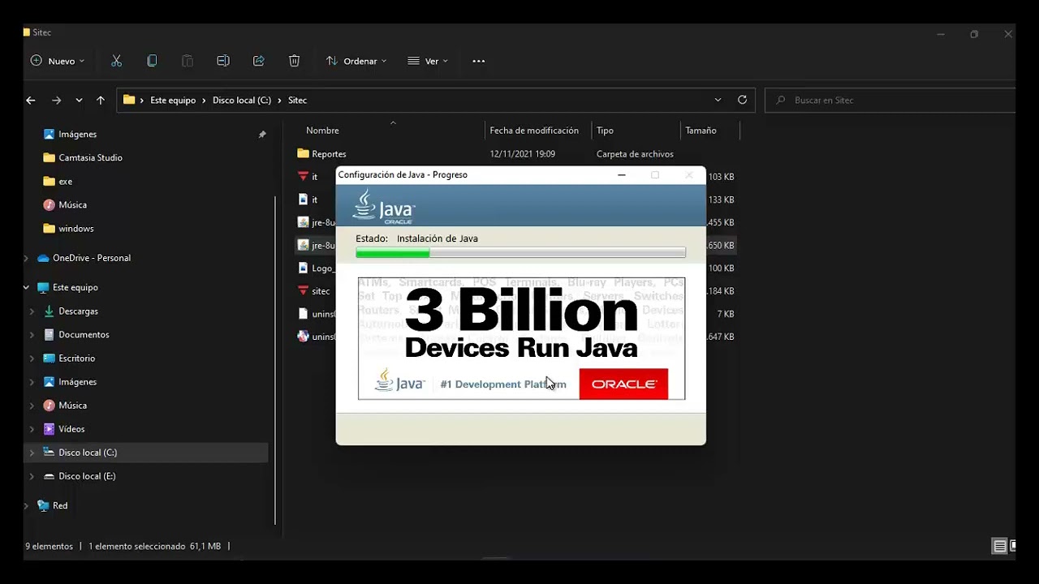Viewport: 1039px width, 584px height.
Task: Expand the Disco local (C:) tree node
Action: pyautogui.click(x=32, y=453)
